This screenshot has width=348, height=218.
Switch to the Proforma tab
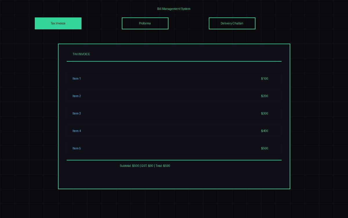click(x=145, y=23)
